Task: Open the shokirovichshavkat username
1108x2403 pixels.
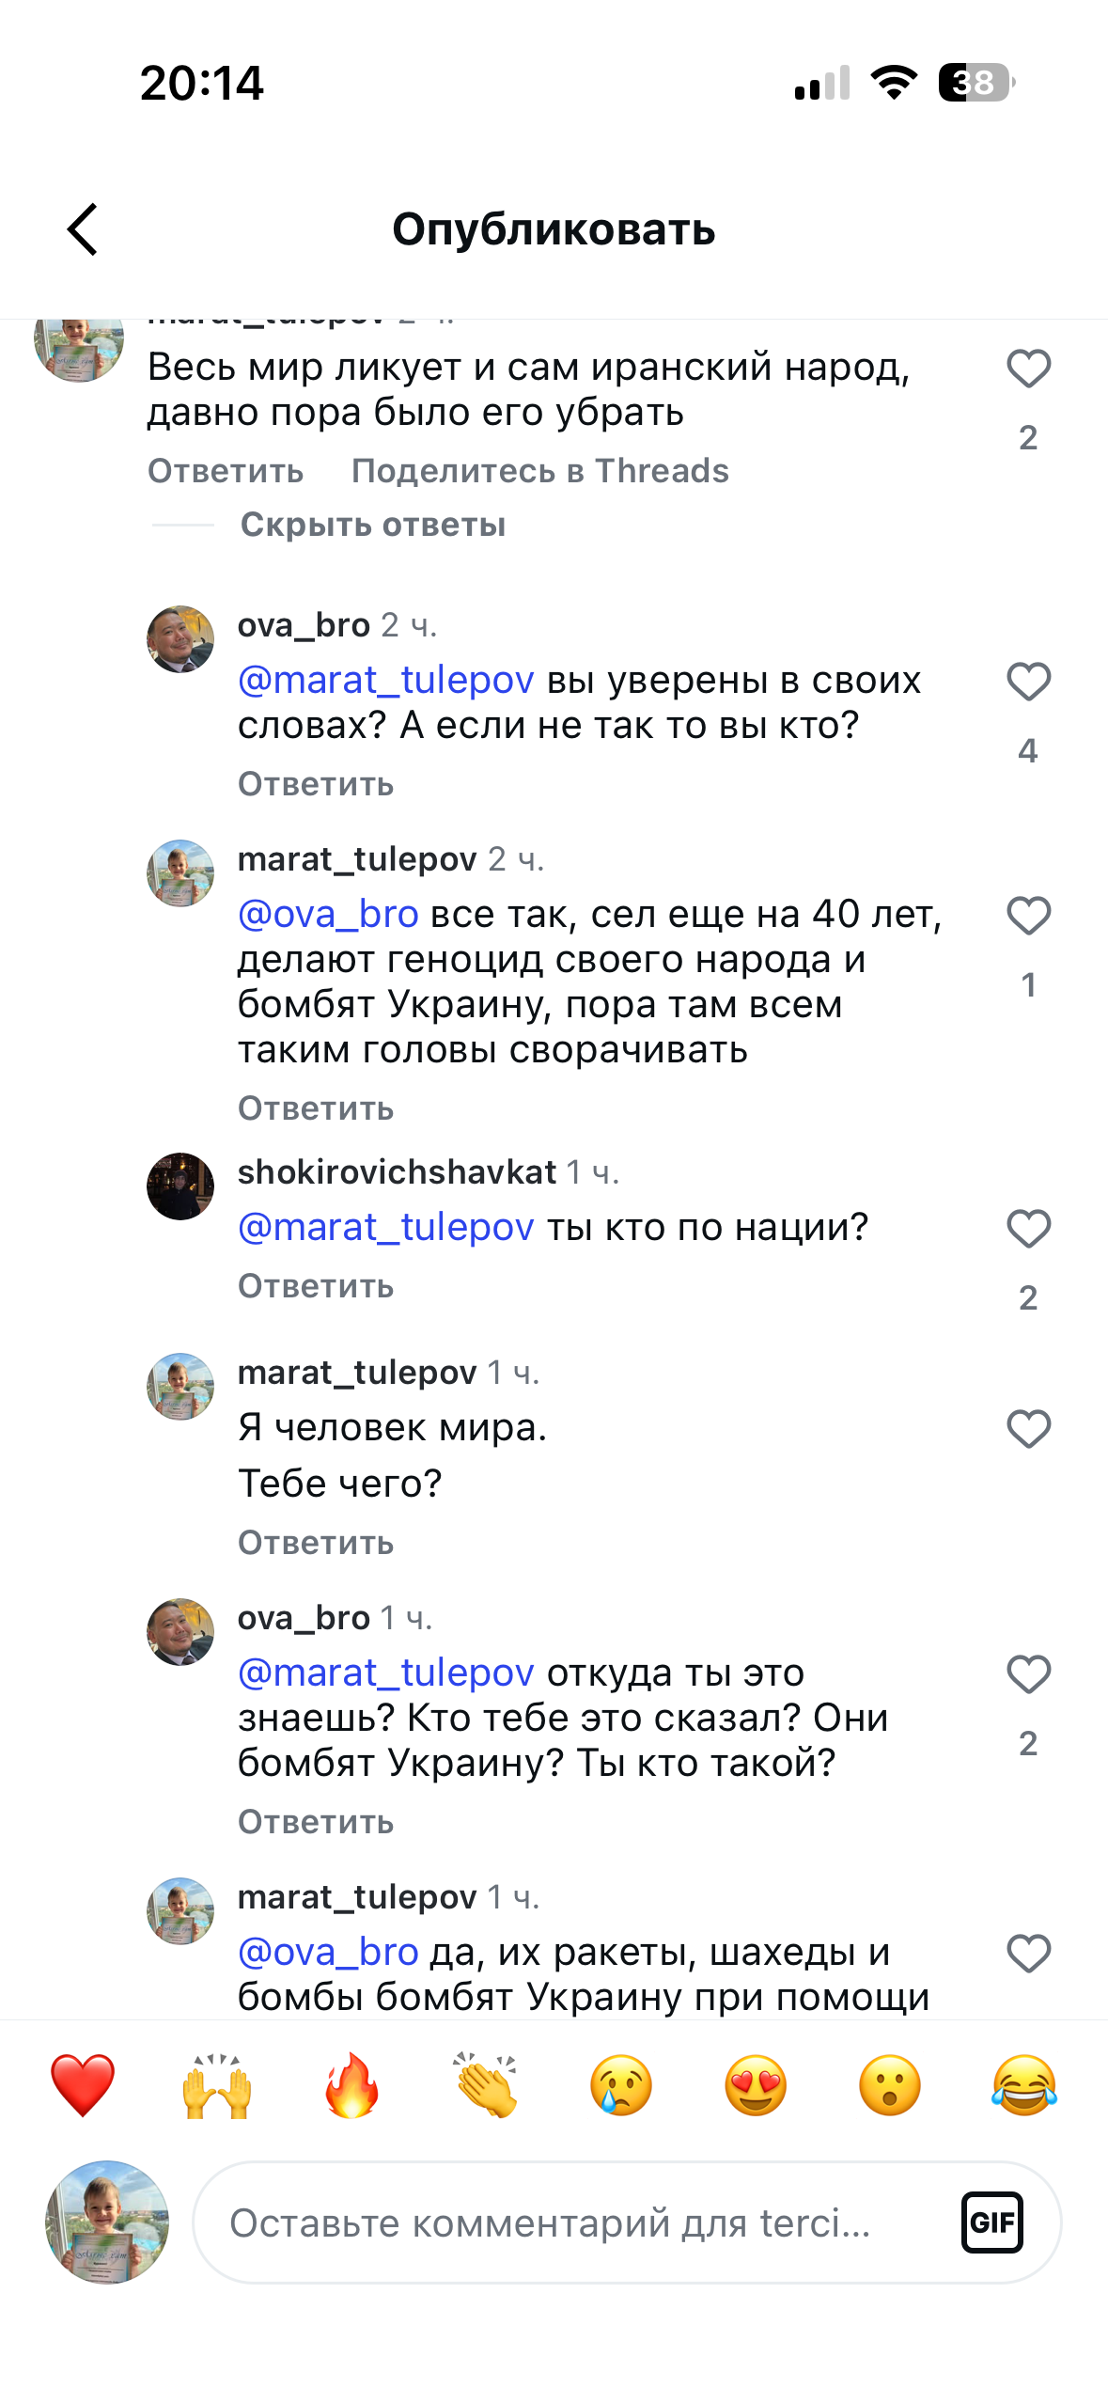Action: 397,1172
